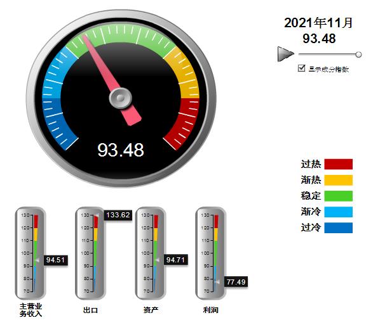Click the 出口 thermometer gauge
Screen dimensions: 366x320
[x=90, y=253]
